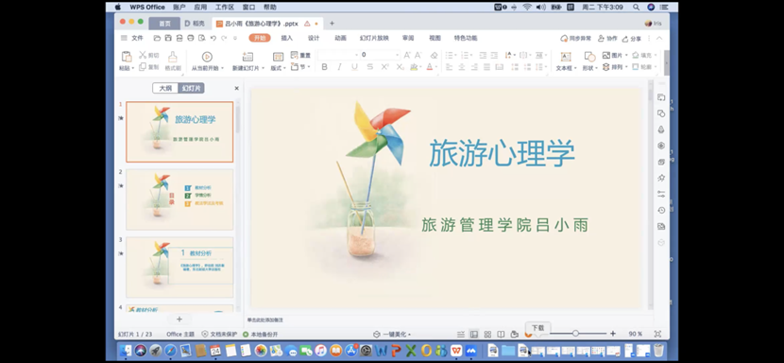The height and width of the screenshot is (363, 784).
Task: Switch to reading view book icon
Action: pos(501,334)
